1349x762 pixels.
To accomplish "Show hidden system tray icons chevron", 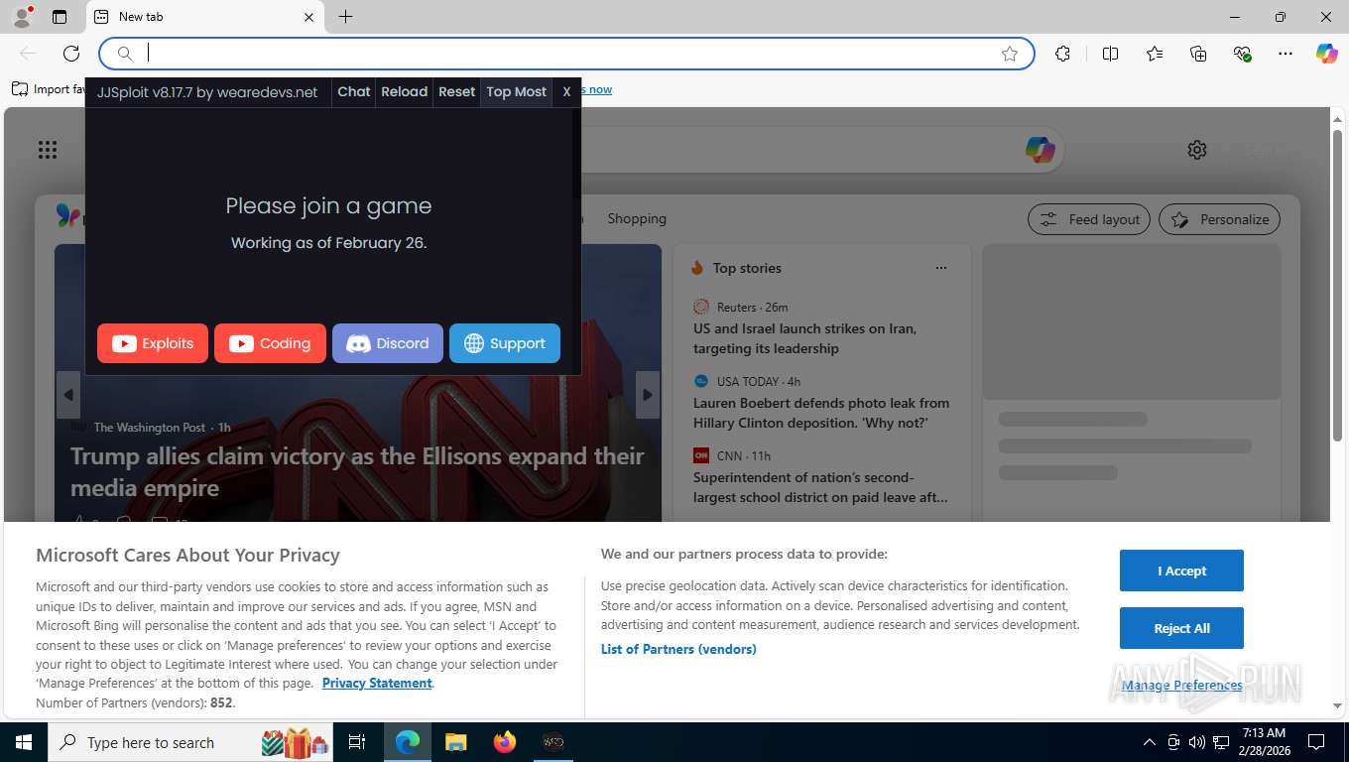I will (x=1150, y=742).
